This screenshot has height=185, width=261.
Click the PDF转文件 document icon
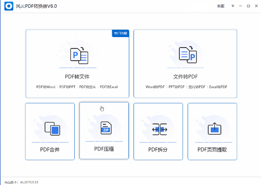click(79, 56)
